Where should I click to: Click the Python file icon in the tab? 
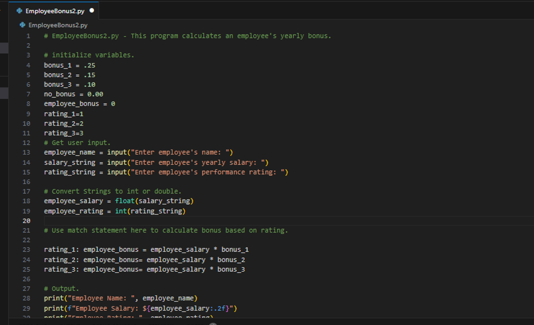pos(19,11)
